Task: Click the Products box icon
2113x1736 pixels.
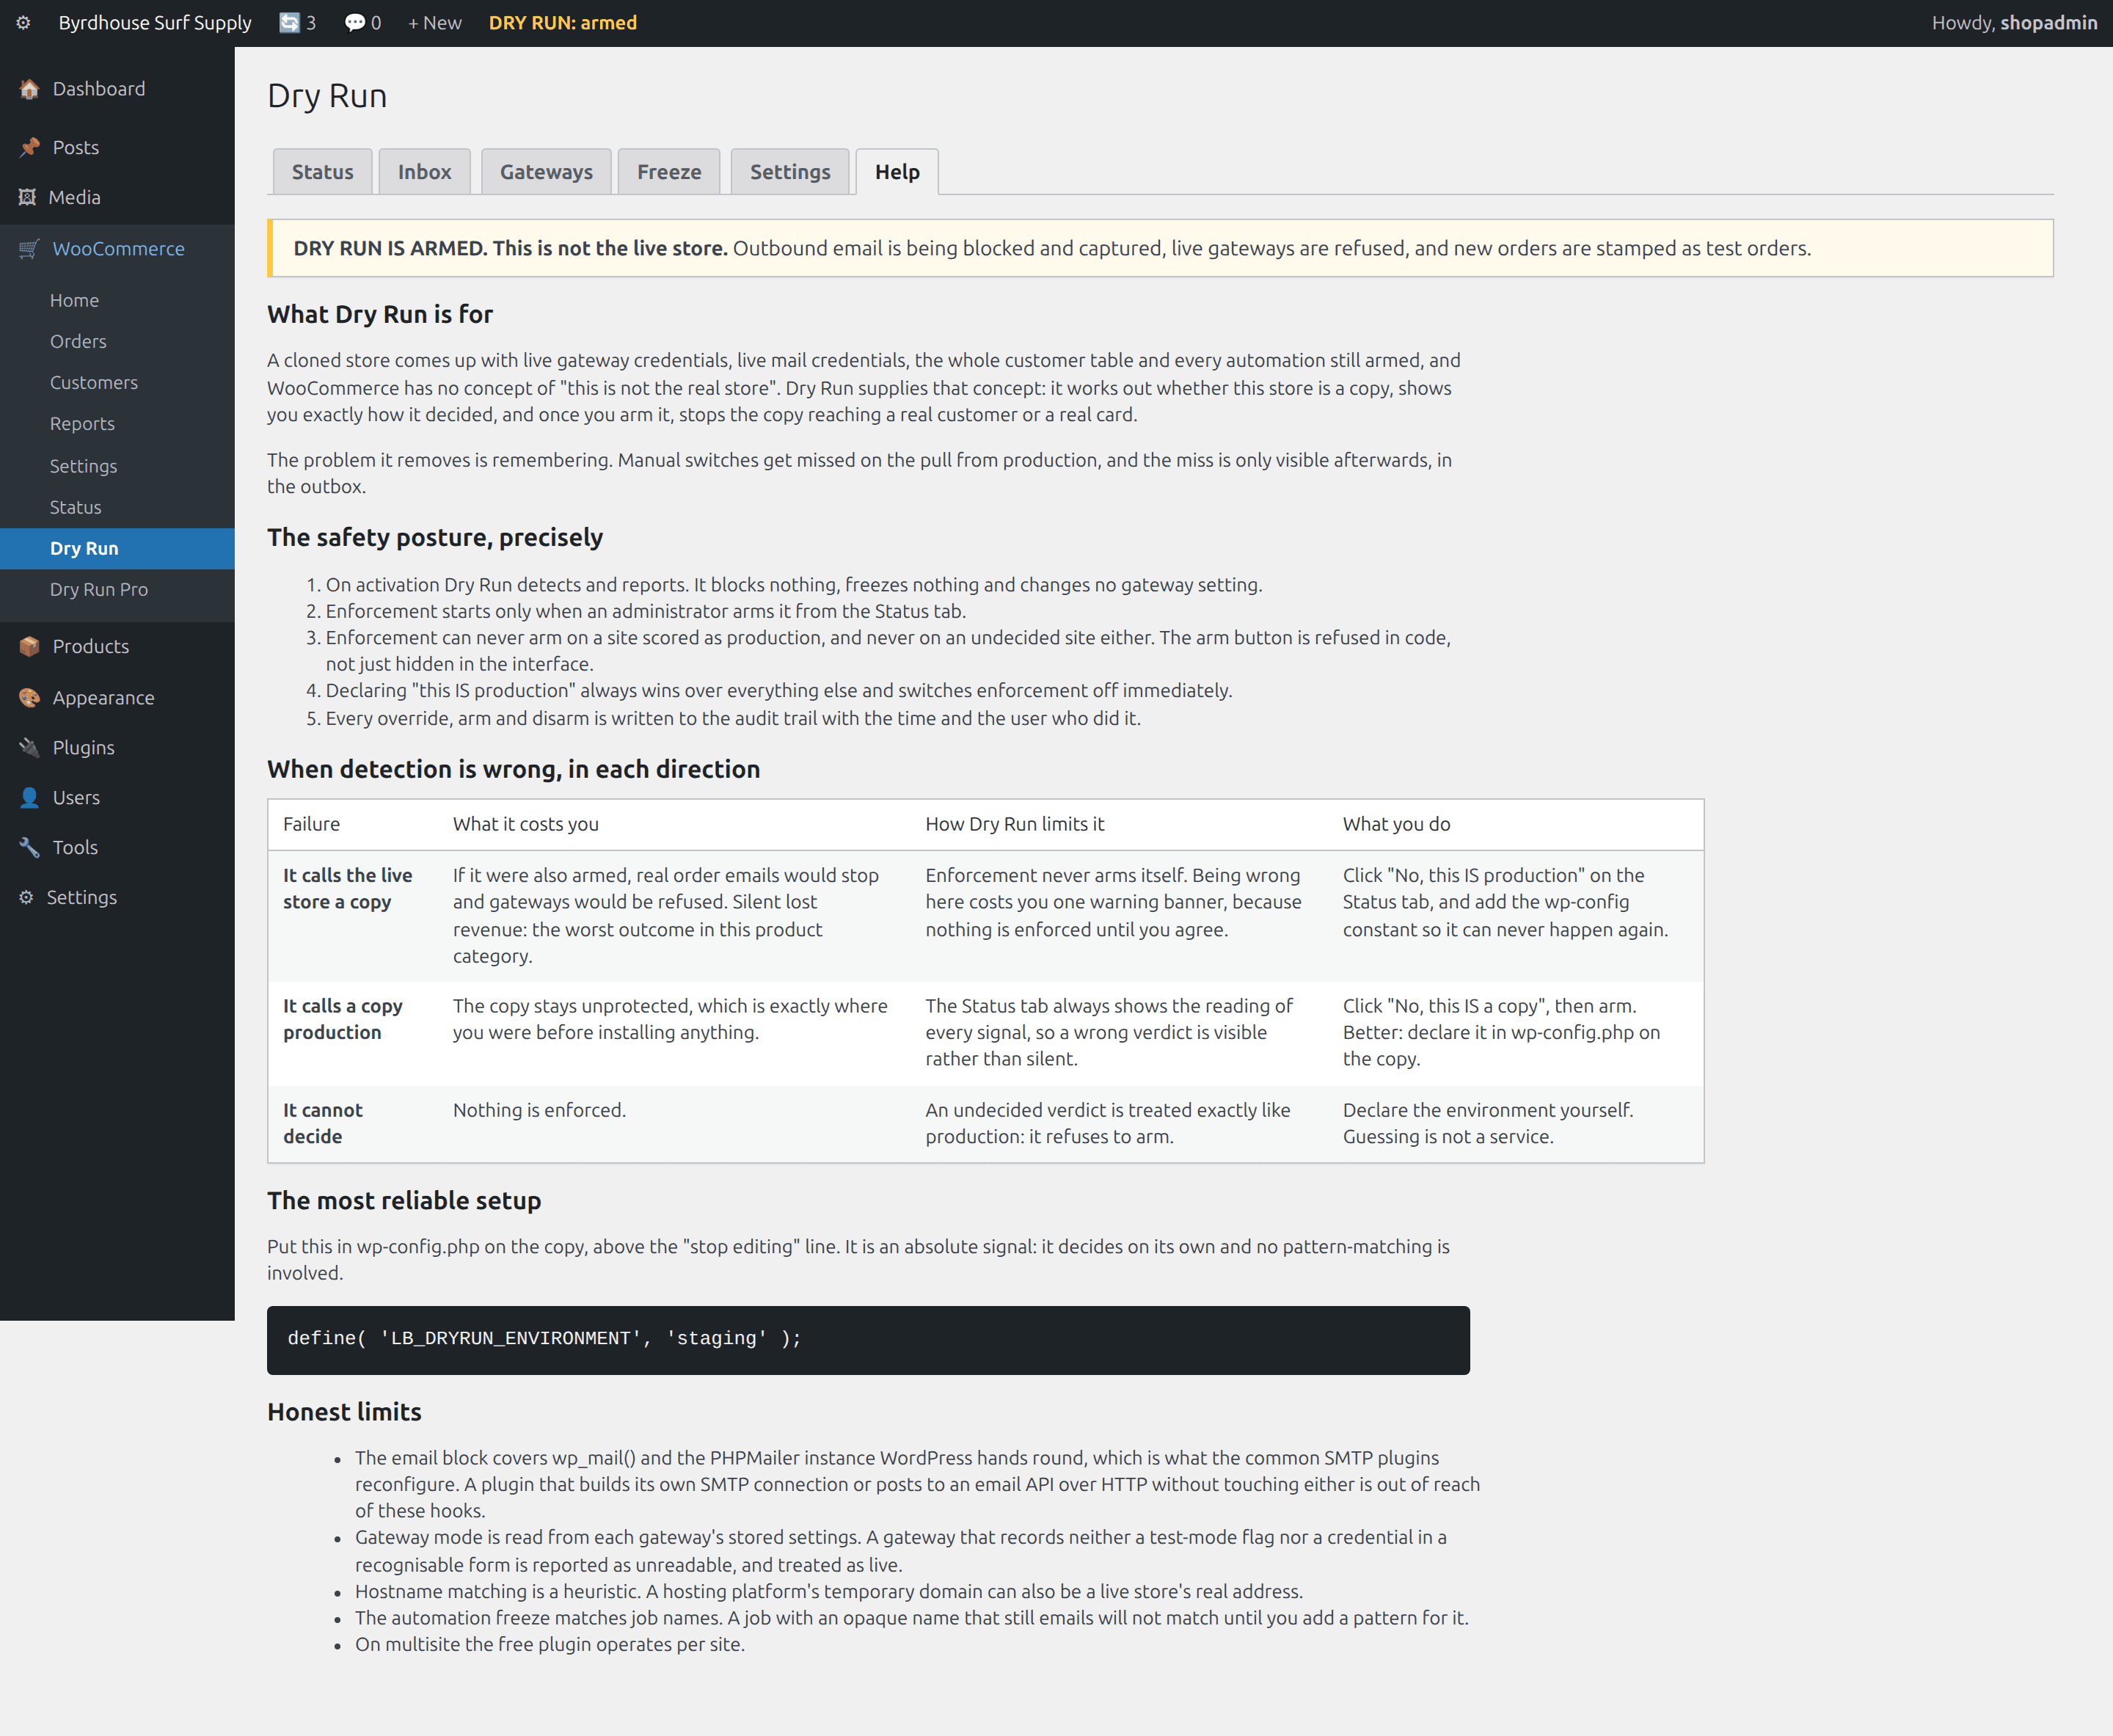Action: [29, 646]
